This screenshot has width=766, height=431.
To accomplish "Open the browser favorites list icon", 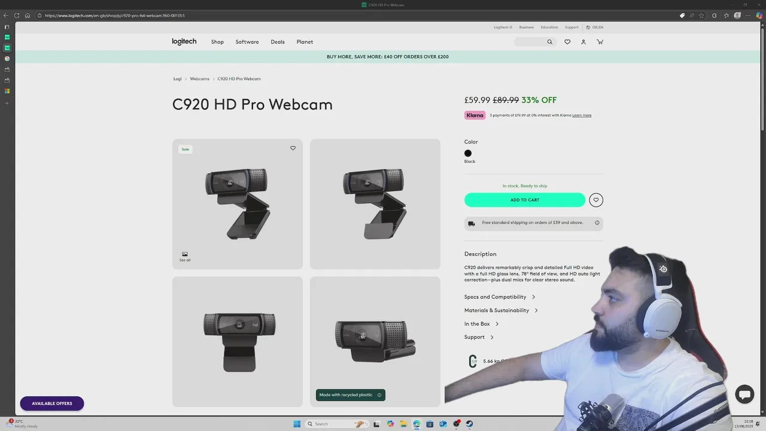I will [x=726, y=16].
